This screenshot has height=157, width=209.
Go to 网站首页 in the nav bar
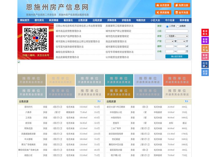click(25, 20)
